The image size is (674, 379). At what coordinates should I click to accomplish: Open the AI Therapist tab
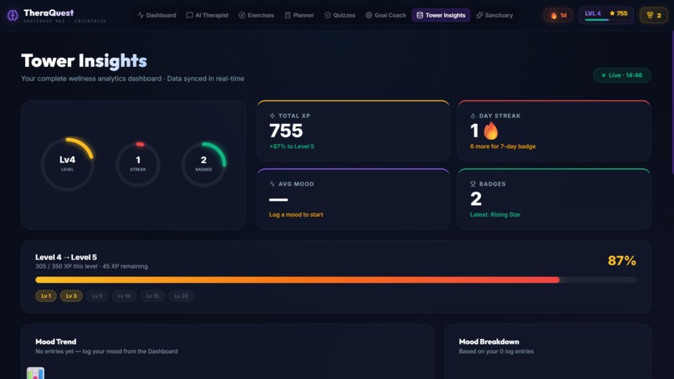(x=207, y=15)
